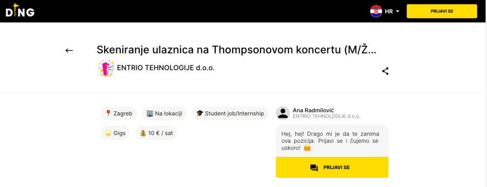Click the recruiter name Ana Radmilović
This screenshot has height=187, width=487.
tap(313, 110)
